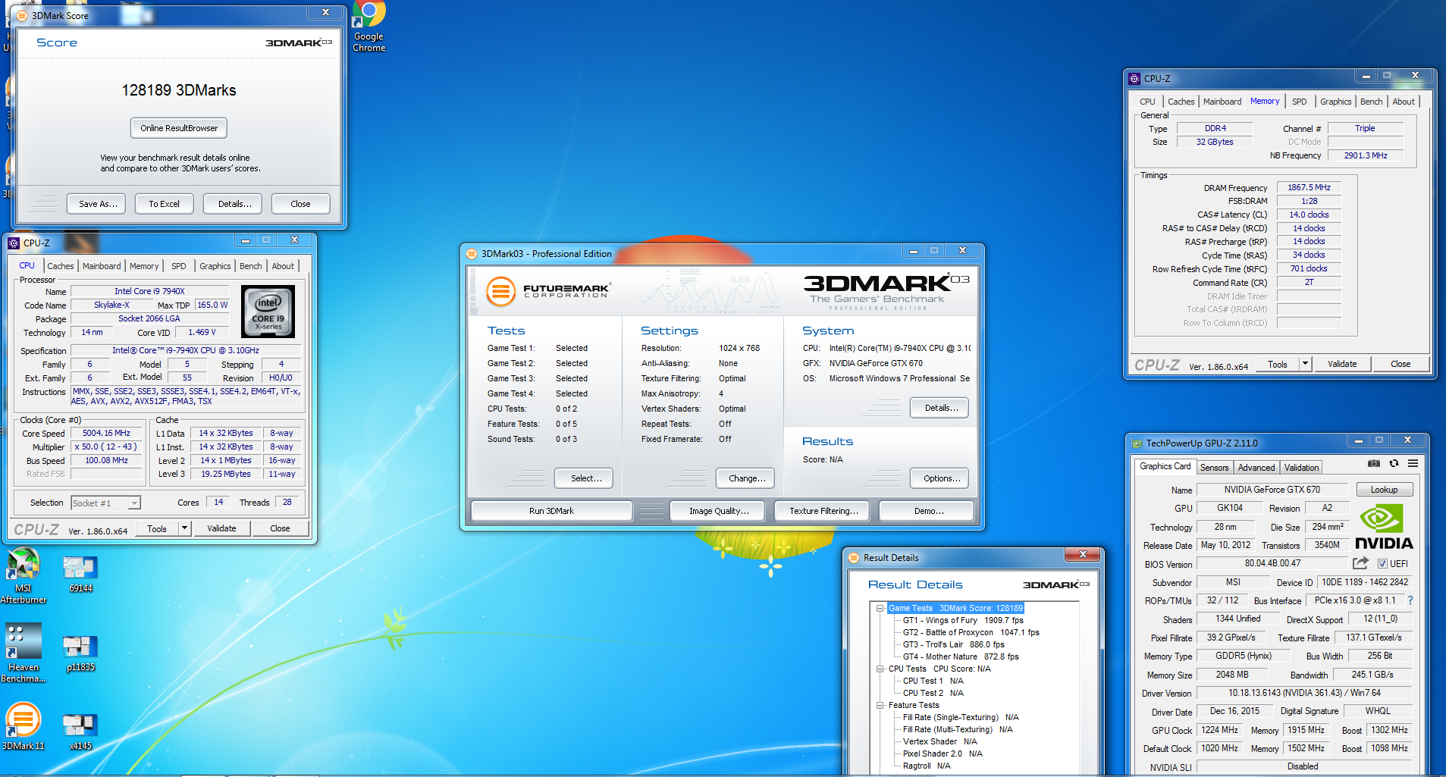
Task: Start the benchmark with Run 3DMark
Action: 551,511
